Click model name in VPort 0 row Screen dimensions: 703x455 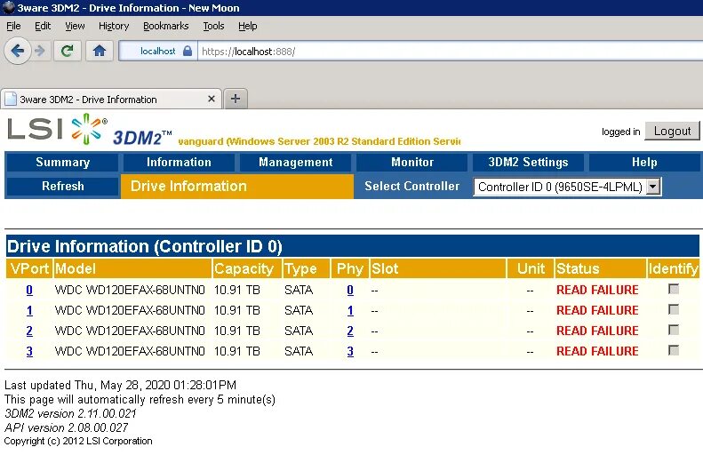pyautogui.click(x=130, y=290)
